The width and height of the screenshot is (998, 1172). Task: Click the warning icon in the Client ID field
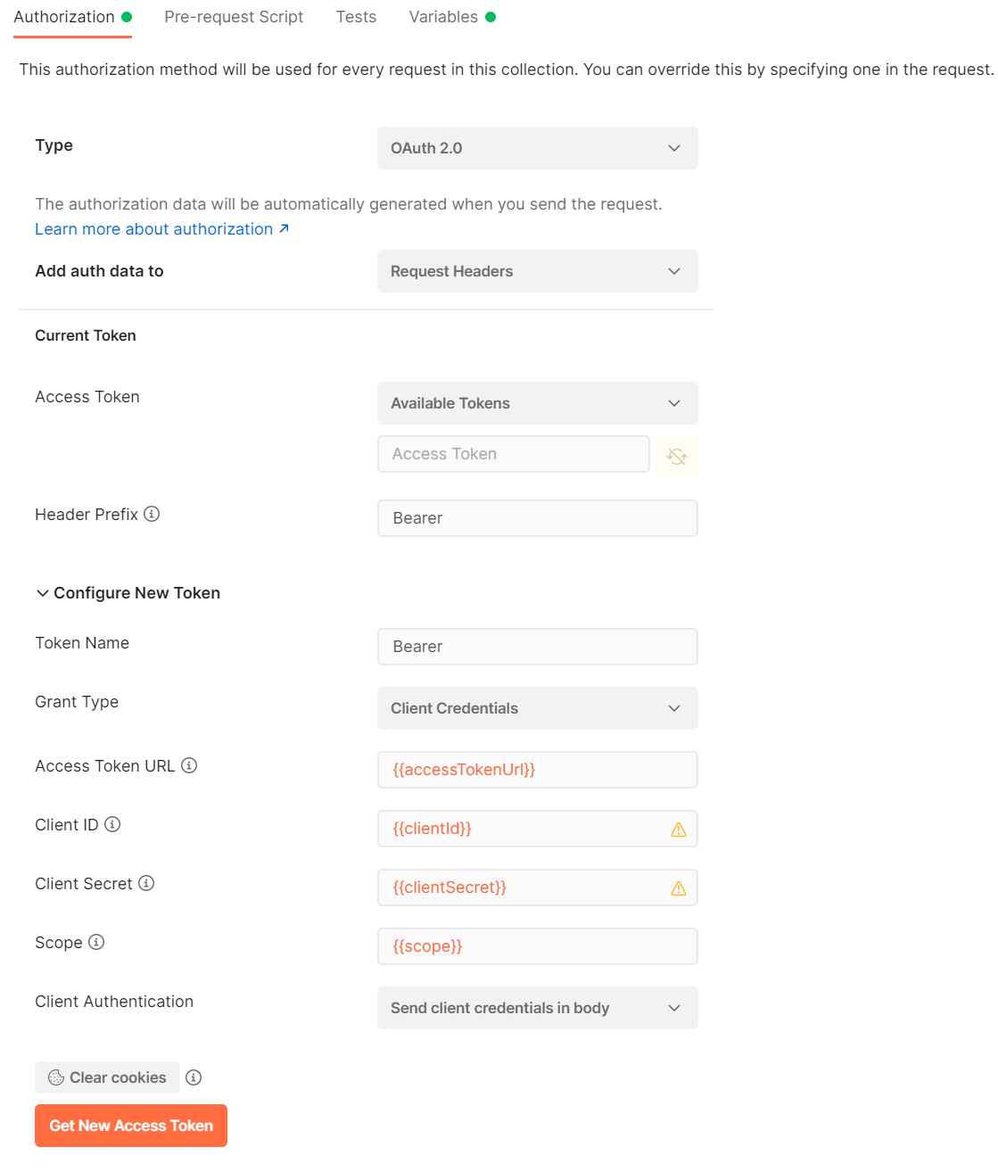(679, 829)
